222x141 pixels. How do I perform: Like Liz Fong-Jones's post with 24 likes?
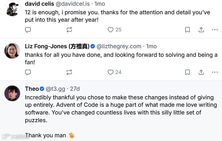[111, 72]
